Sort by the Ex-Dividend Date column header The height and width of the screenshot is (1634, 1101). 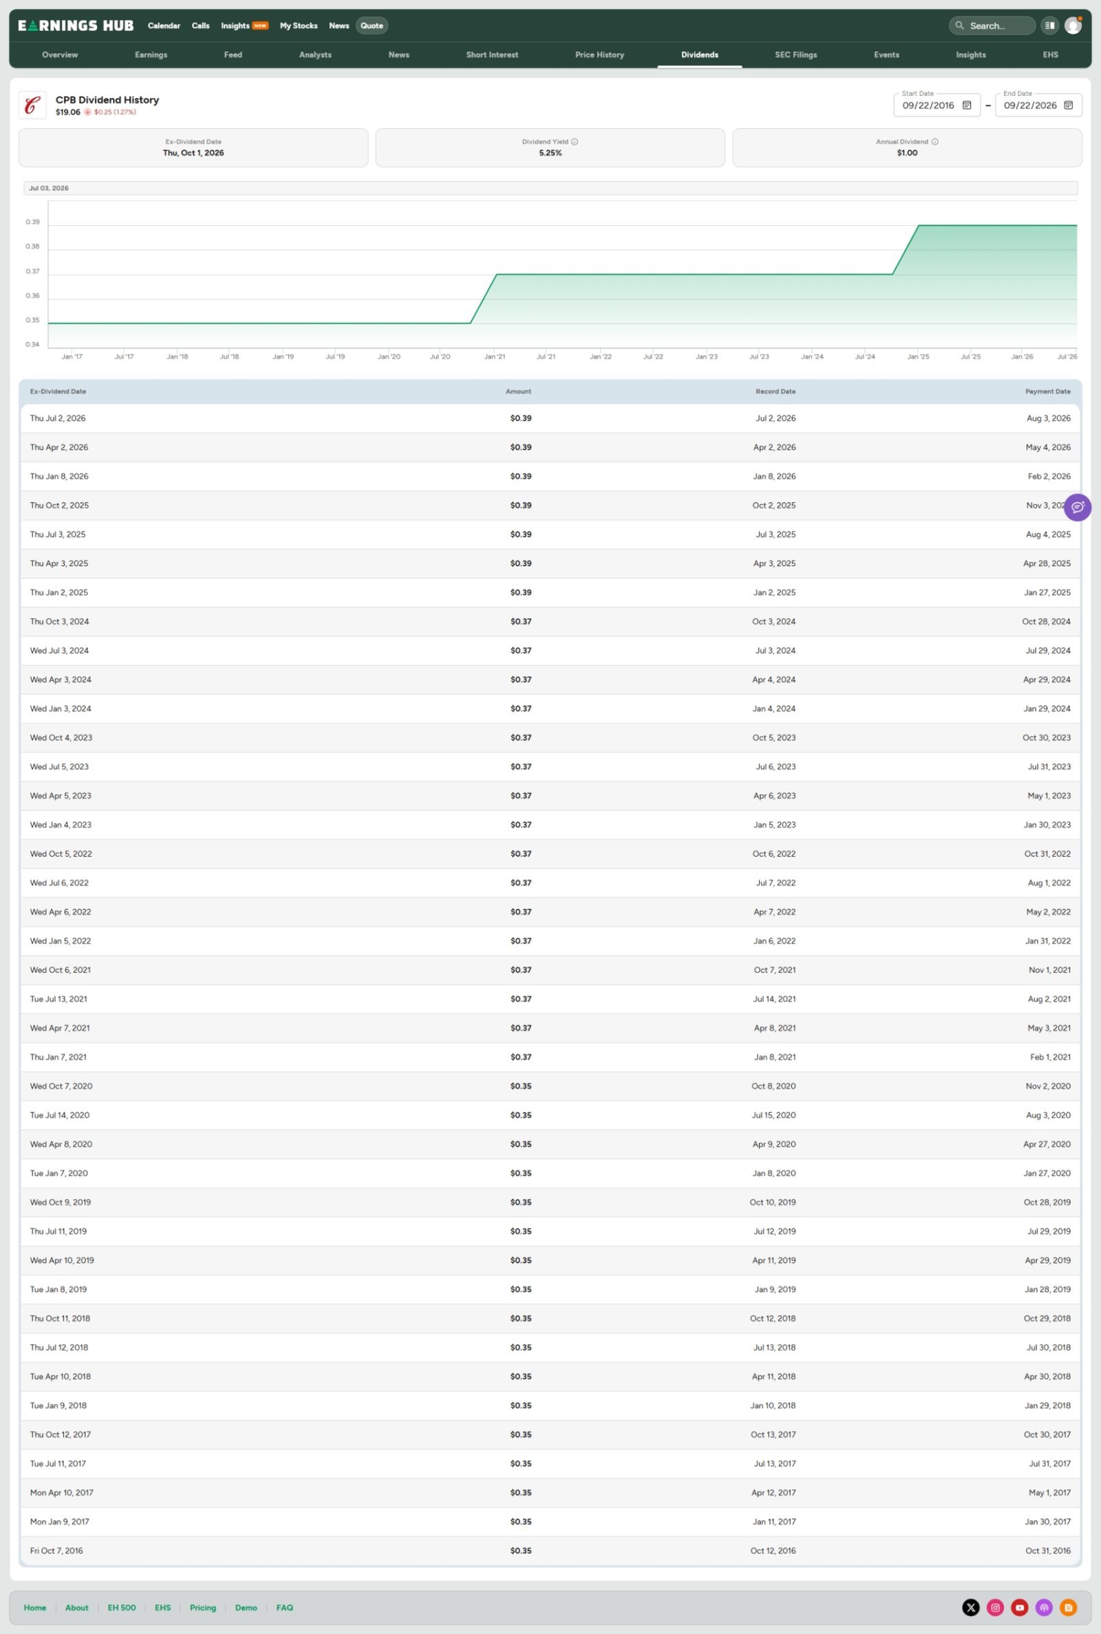58,391
